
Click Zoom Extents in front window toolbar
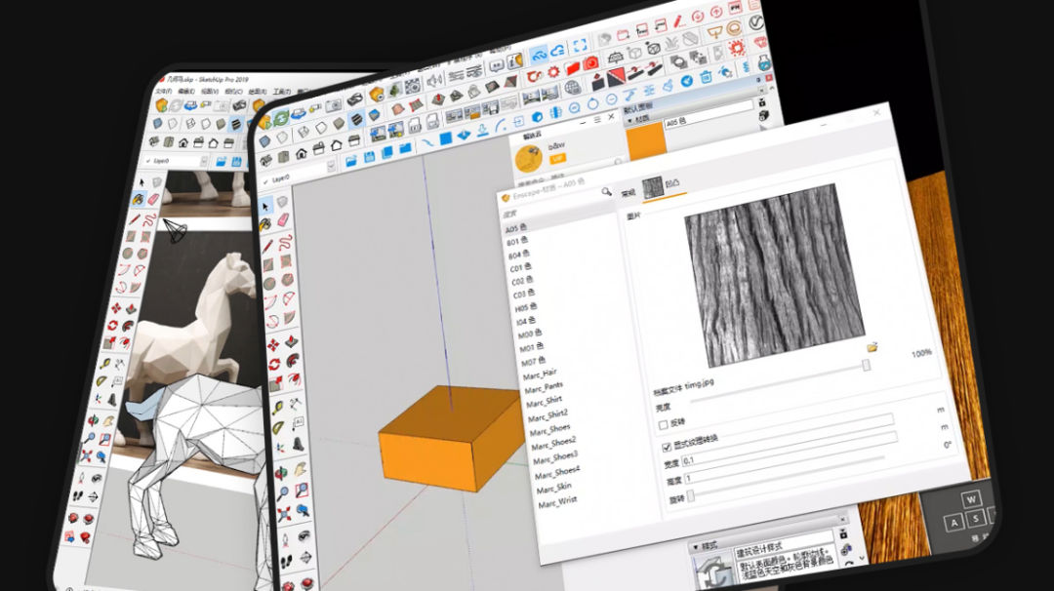click(x=284, y=516)
